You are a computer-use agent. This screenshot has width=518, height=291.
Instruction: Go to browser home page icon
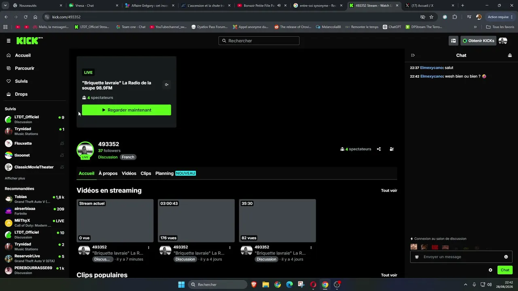(35, 17)
